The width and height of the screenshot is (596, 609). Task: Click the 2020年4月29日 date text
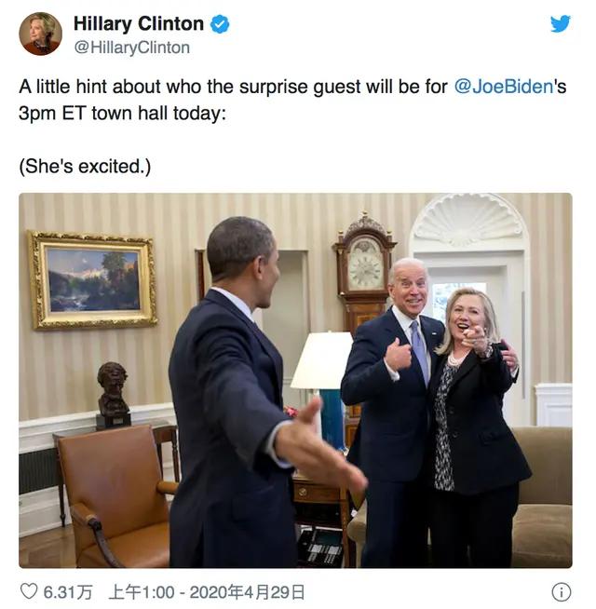pos(247,592)
